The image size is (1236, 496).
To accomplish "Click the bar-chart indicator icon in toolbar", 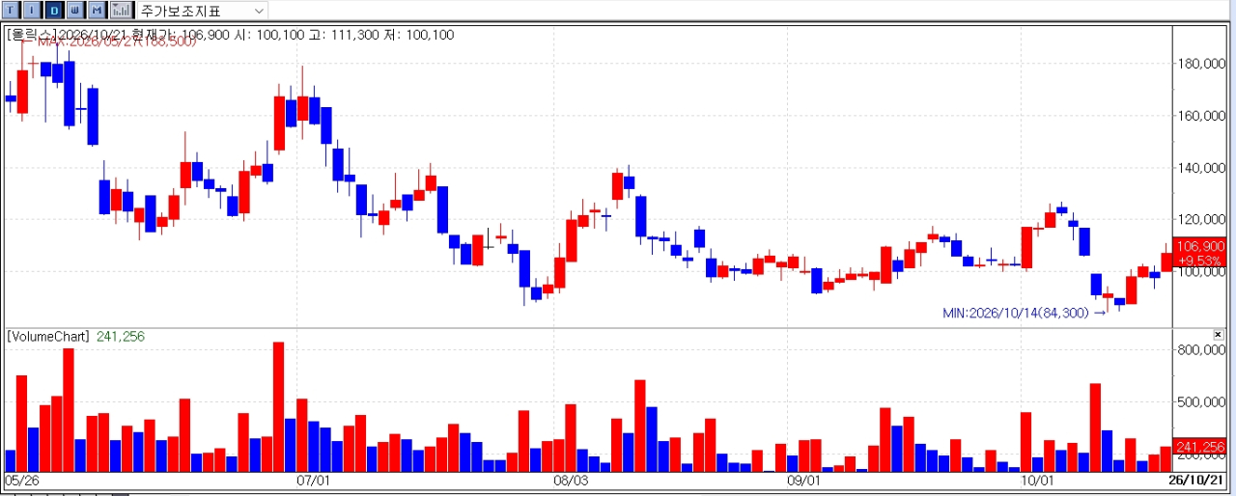I will 122,10.
